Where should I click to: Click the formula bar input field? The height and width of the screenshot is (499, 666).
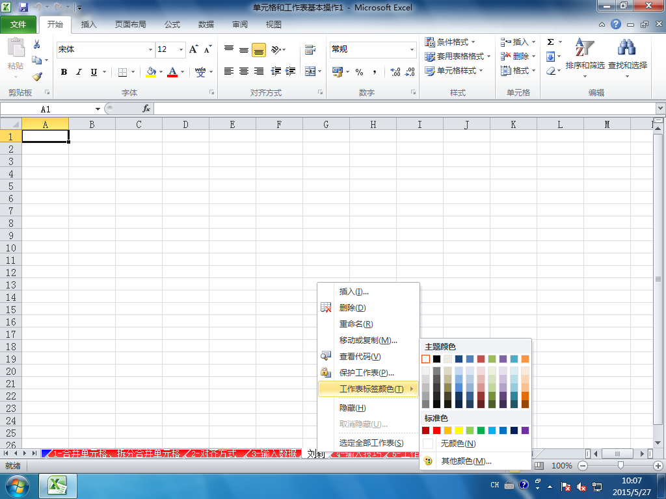[x=405, y=109]
